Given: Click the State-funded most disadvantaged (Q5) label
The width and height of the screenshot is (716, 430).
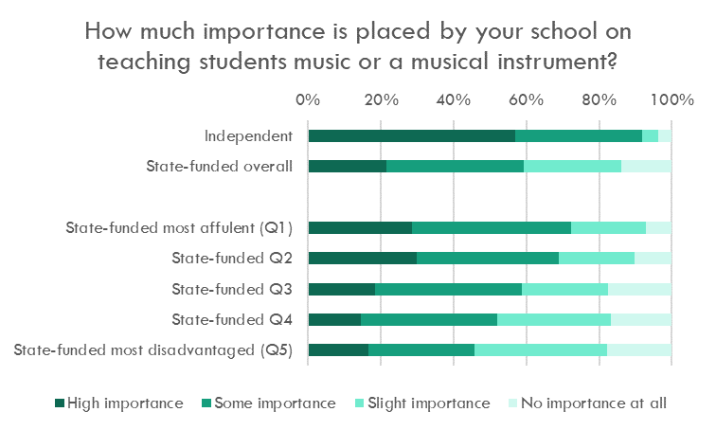Looking at the screenshot, I should coord(153,350).
